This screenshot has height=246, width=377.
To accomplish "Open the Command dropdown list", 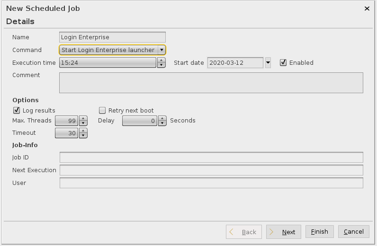I will (x=162, y=50).
